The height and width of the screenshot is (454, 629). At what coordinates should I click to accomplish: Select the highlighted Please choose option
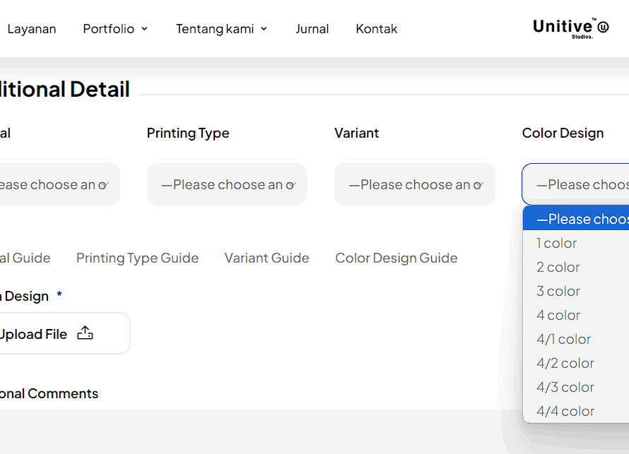point(576,219)
